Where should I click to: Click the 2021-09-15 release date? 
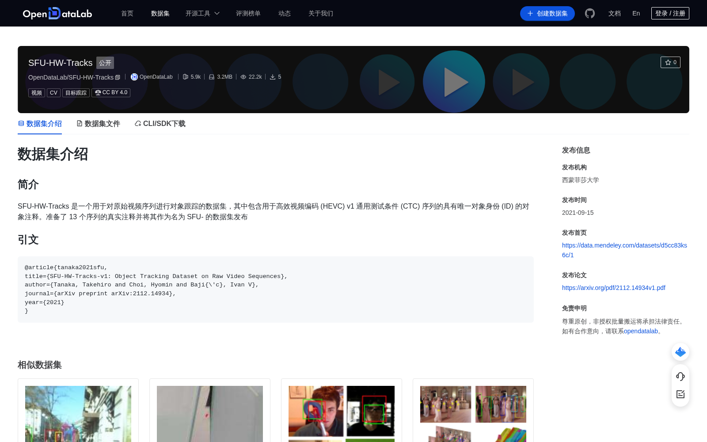(x=578, y=213)
